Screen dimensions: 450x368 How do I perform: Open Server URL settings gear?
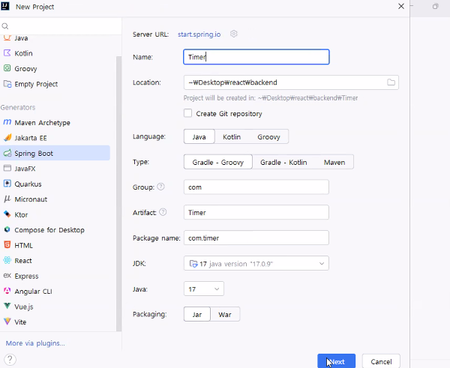point(234,34)
